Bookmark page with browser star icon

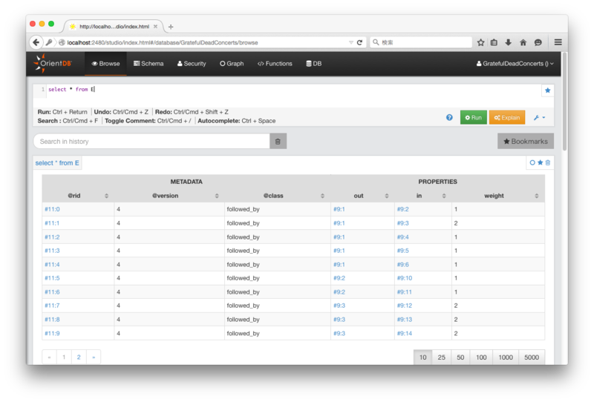click(x=480, y=42)
